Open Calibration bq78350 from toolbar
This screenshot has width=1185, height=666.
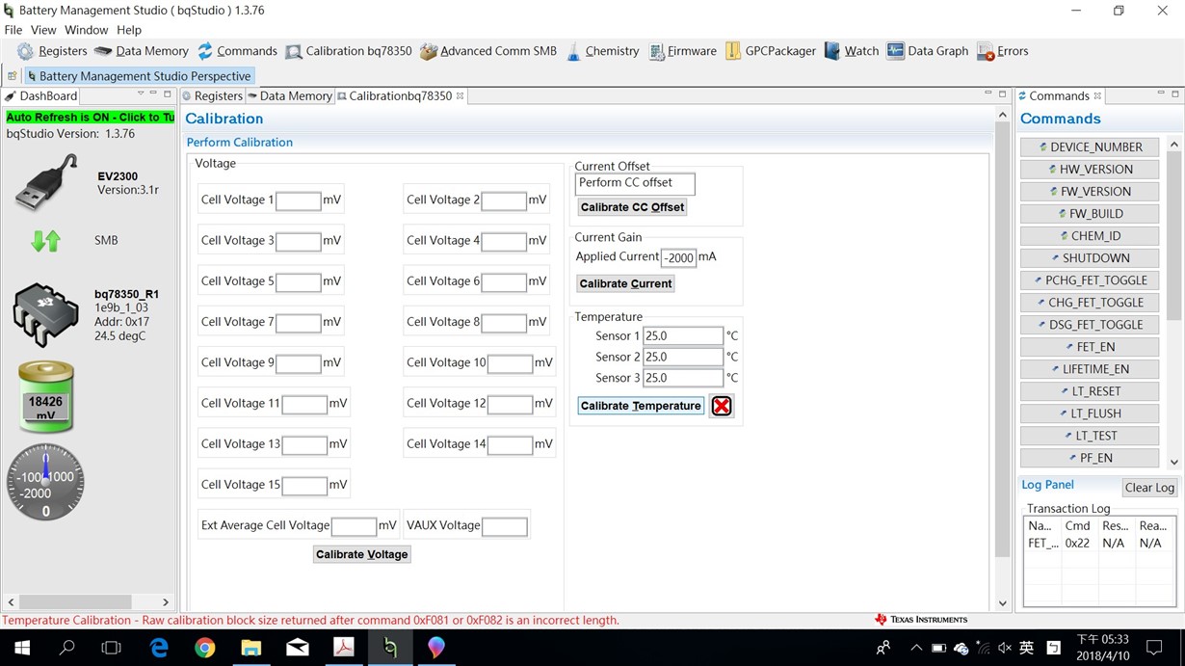click(x=349, y=51)
